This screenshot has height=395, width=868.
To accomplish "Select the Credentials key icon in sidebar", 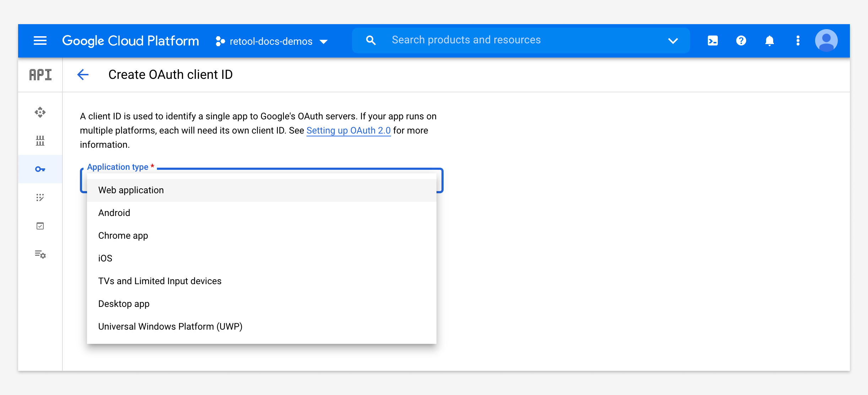I will [40, 169].
